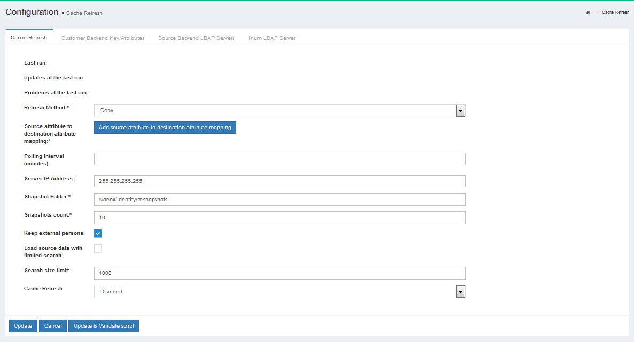Click the Server IP Address field

click(x=279, y=181)
